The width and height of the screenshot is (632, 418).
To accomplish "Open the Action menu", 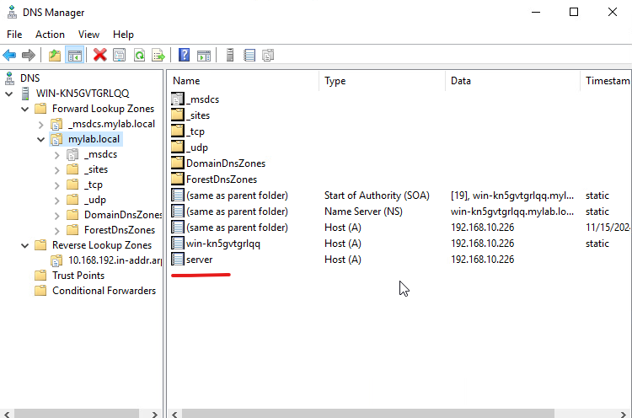I will coord(50,35).
